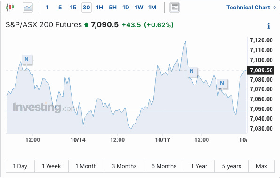Select the 1W interval

(x=139, y=8)
